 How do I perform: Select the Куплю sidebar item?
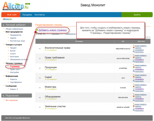13,51
